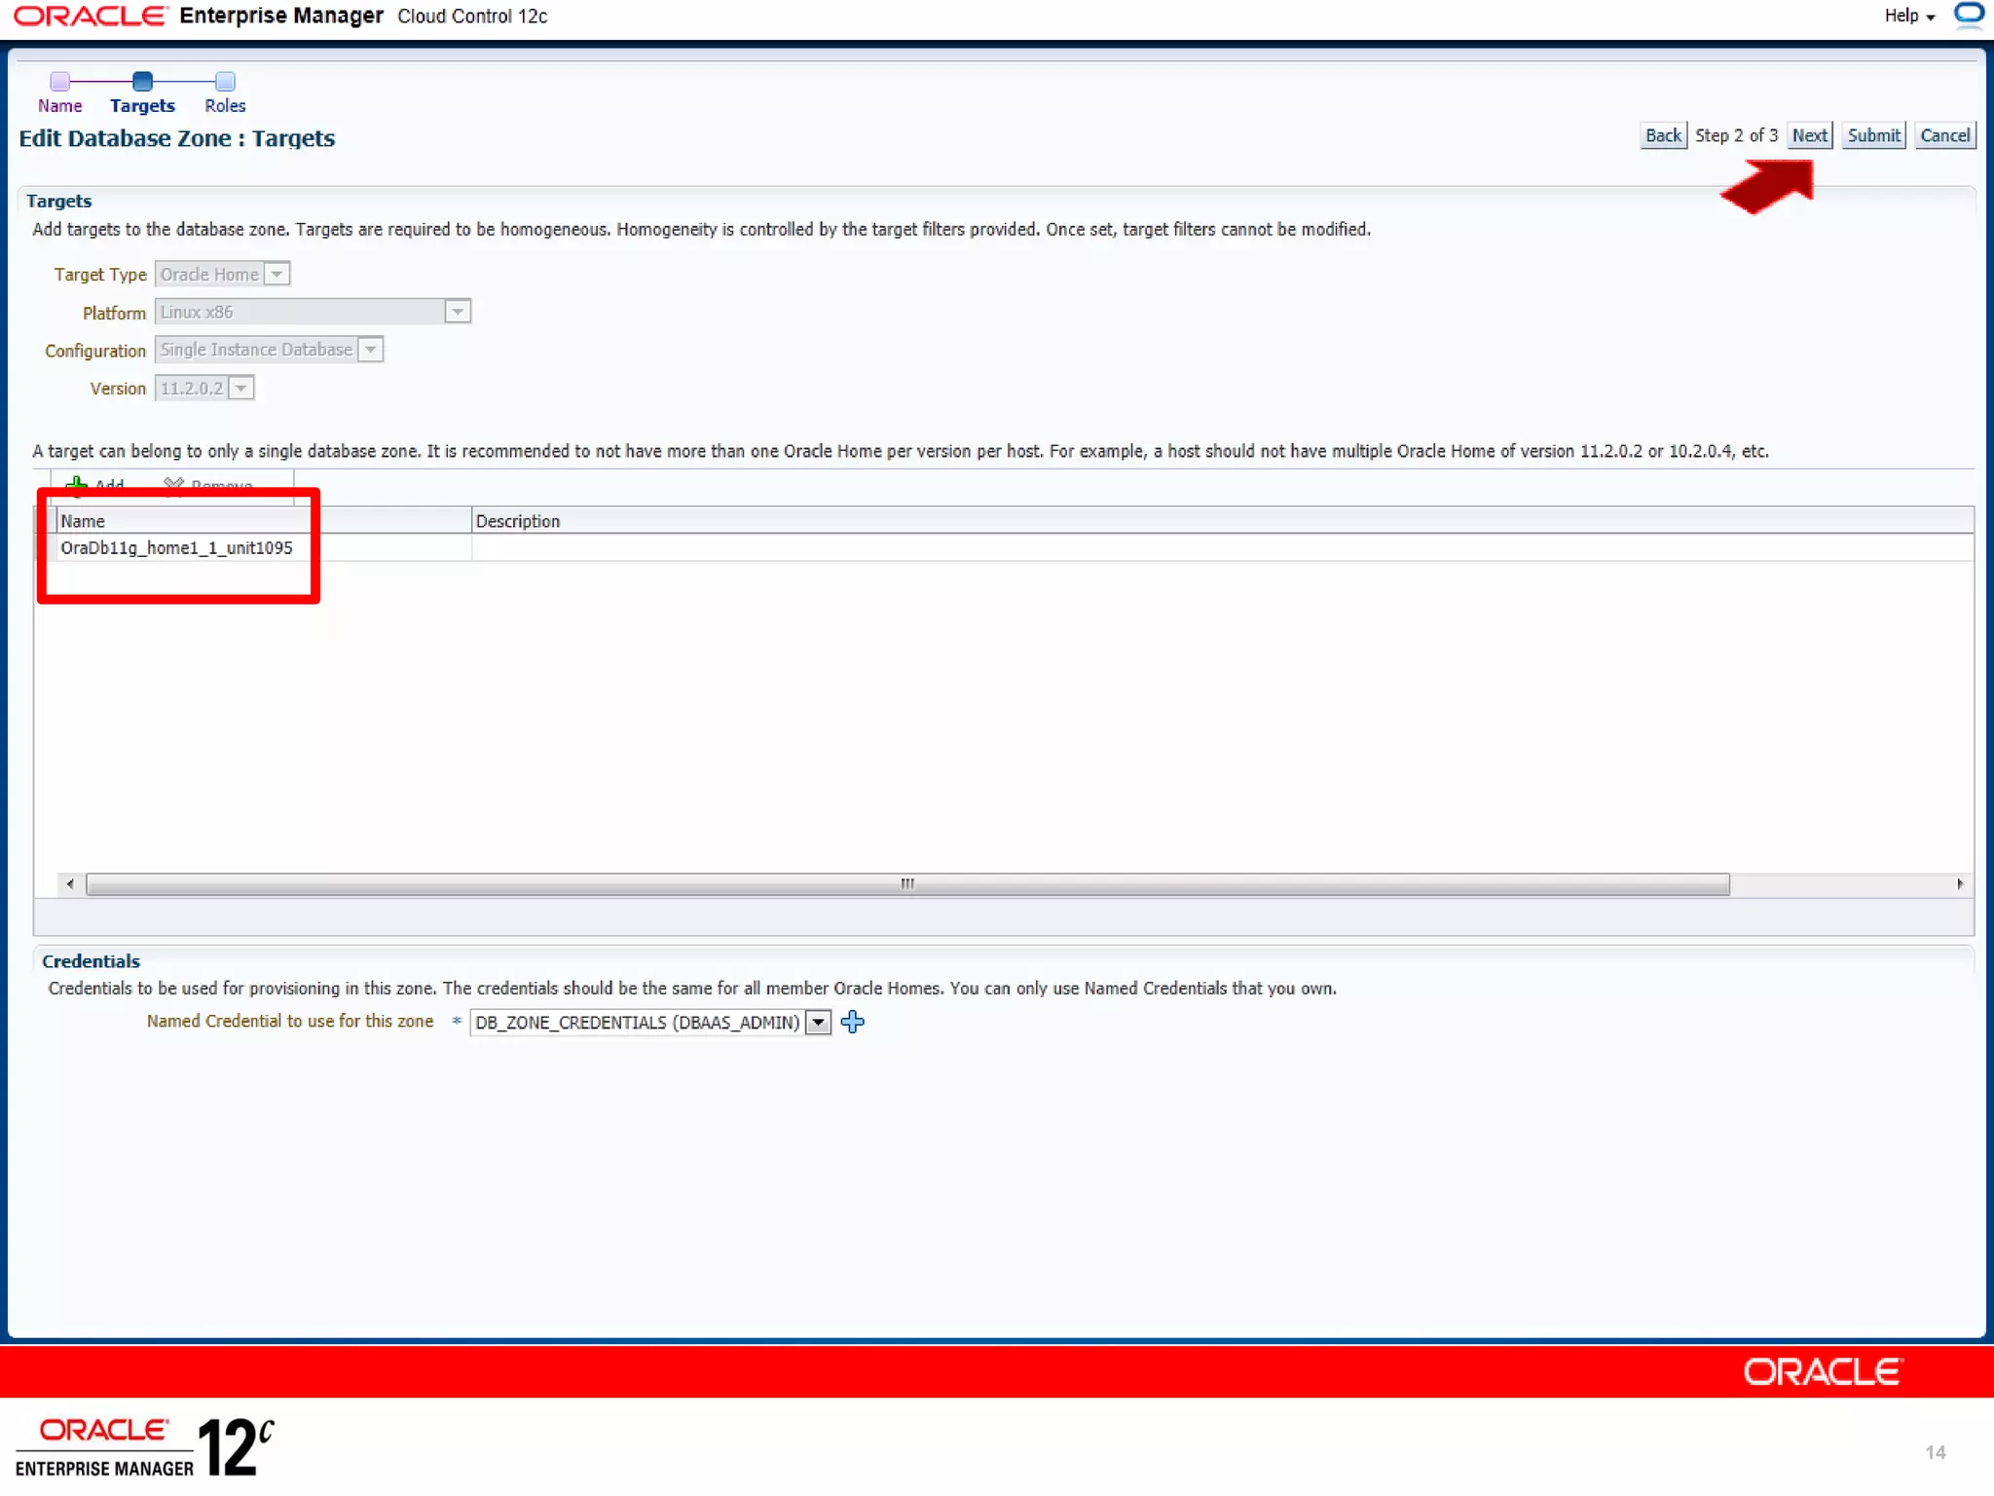Screen dimensions: 1994x1496
Task: Click the horizontal scrollbar thumb of table
Action: pyautogui.click(x=906, y=884)
